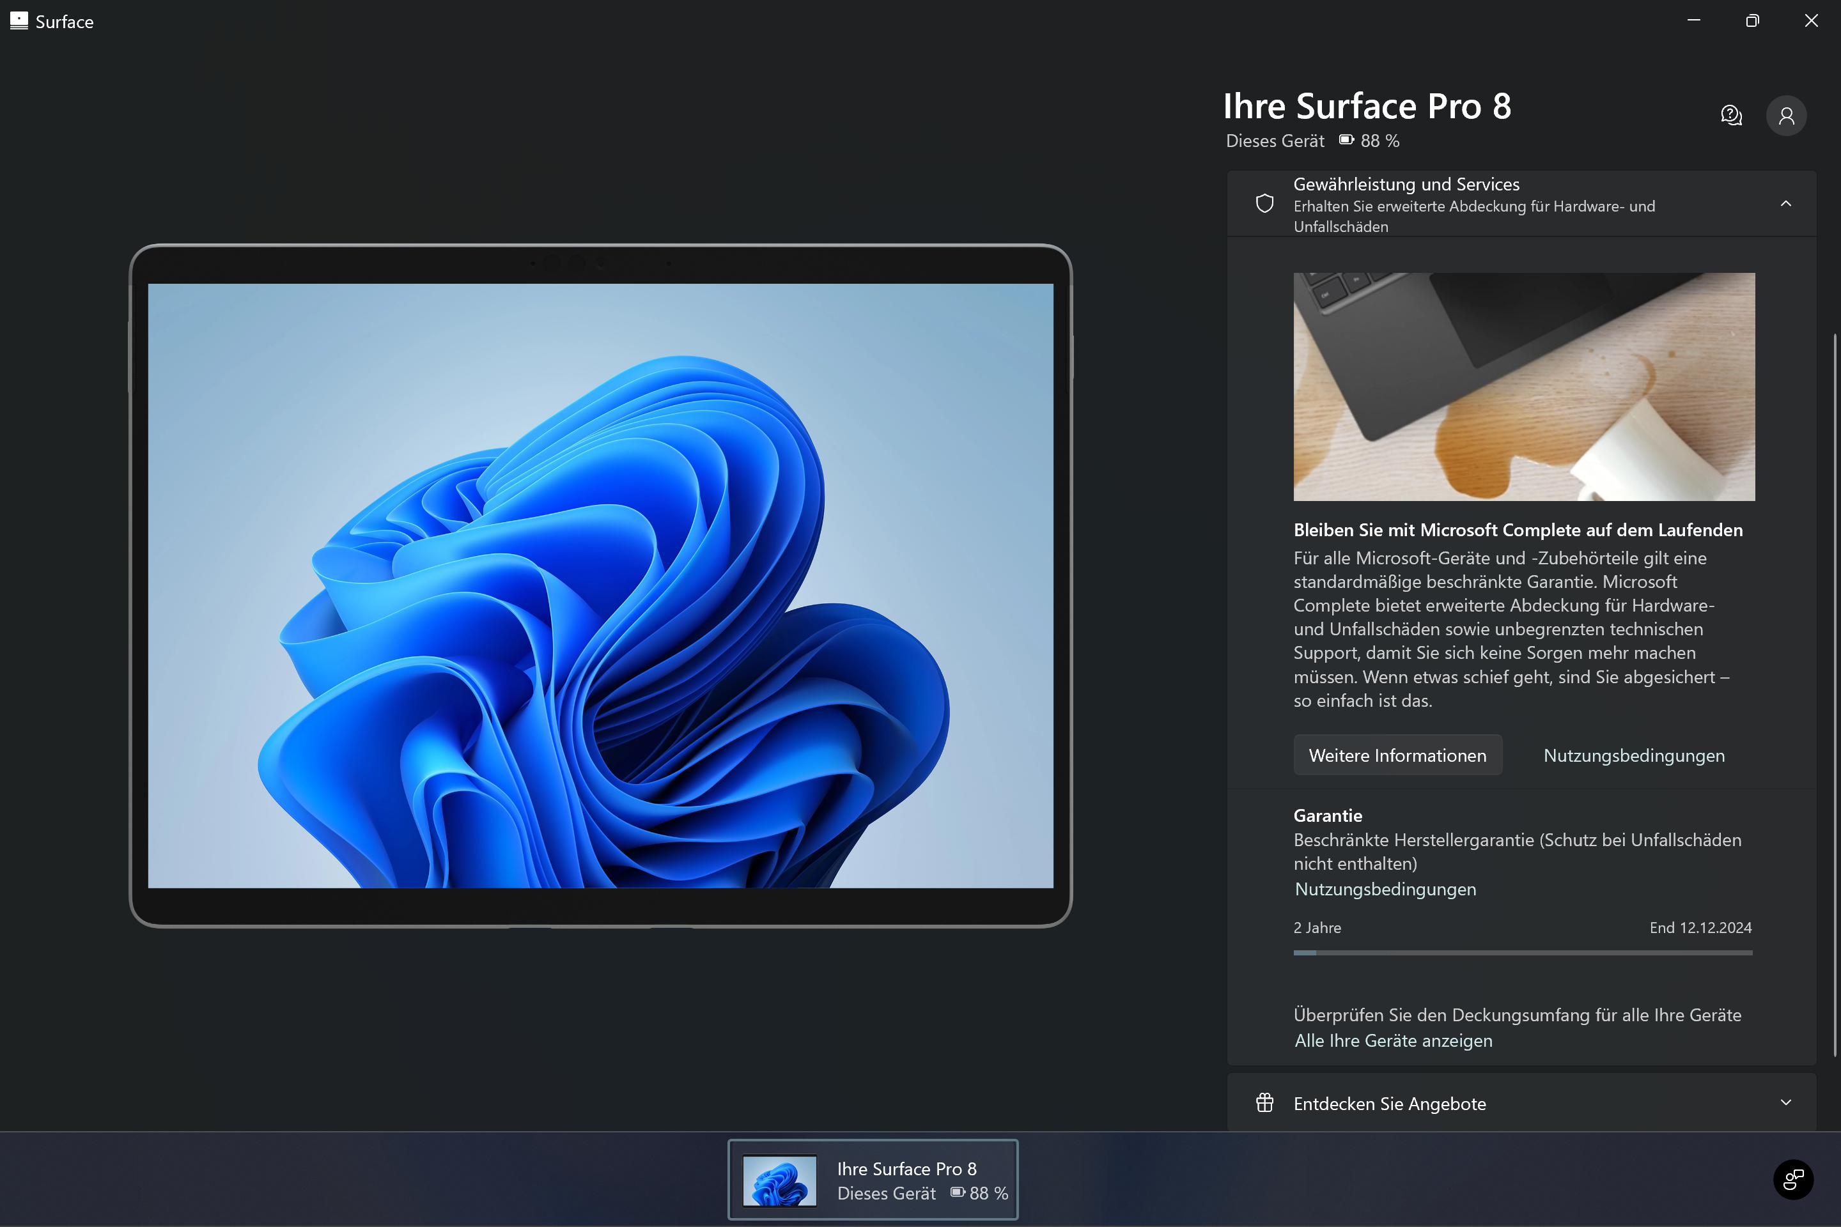Click the Weitere Informationen button
This screenshot has width=1841, height=1227.
pyautogui.click(x=1397, y=755)
